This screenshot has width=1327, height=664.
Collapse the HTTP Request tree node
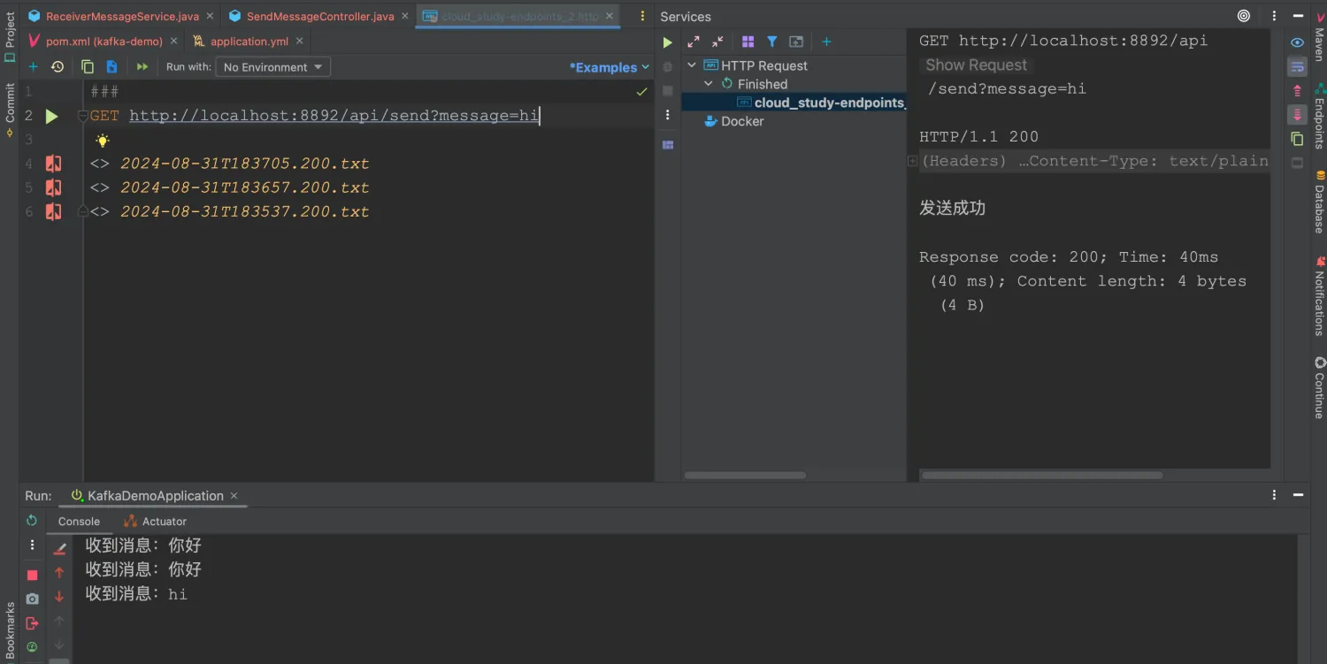click(x=692, y=65)
